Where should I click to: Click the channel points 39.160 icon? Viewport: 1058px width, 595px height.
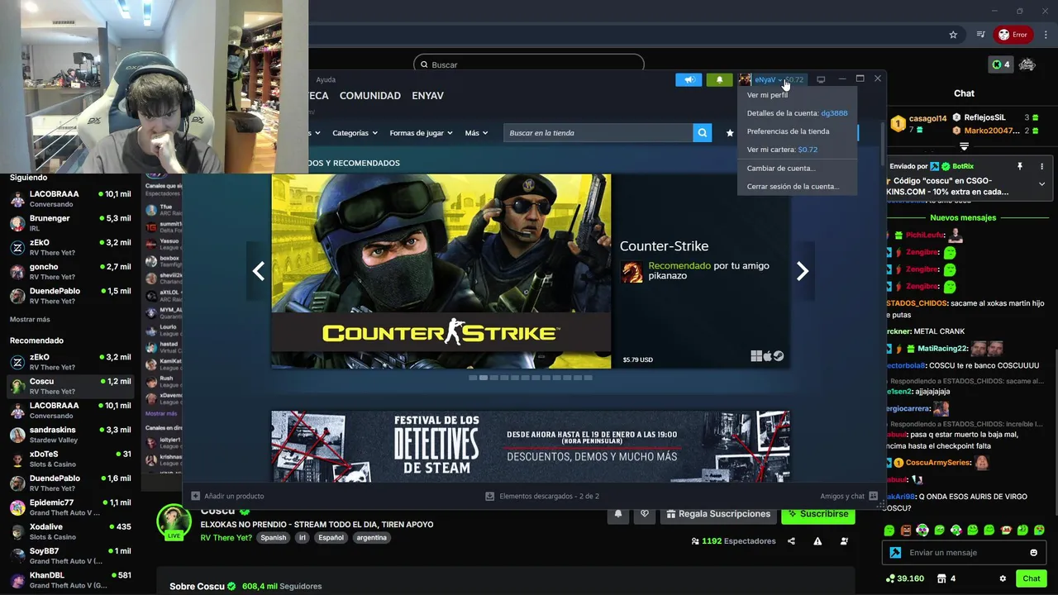(890, 578)
